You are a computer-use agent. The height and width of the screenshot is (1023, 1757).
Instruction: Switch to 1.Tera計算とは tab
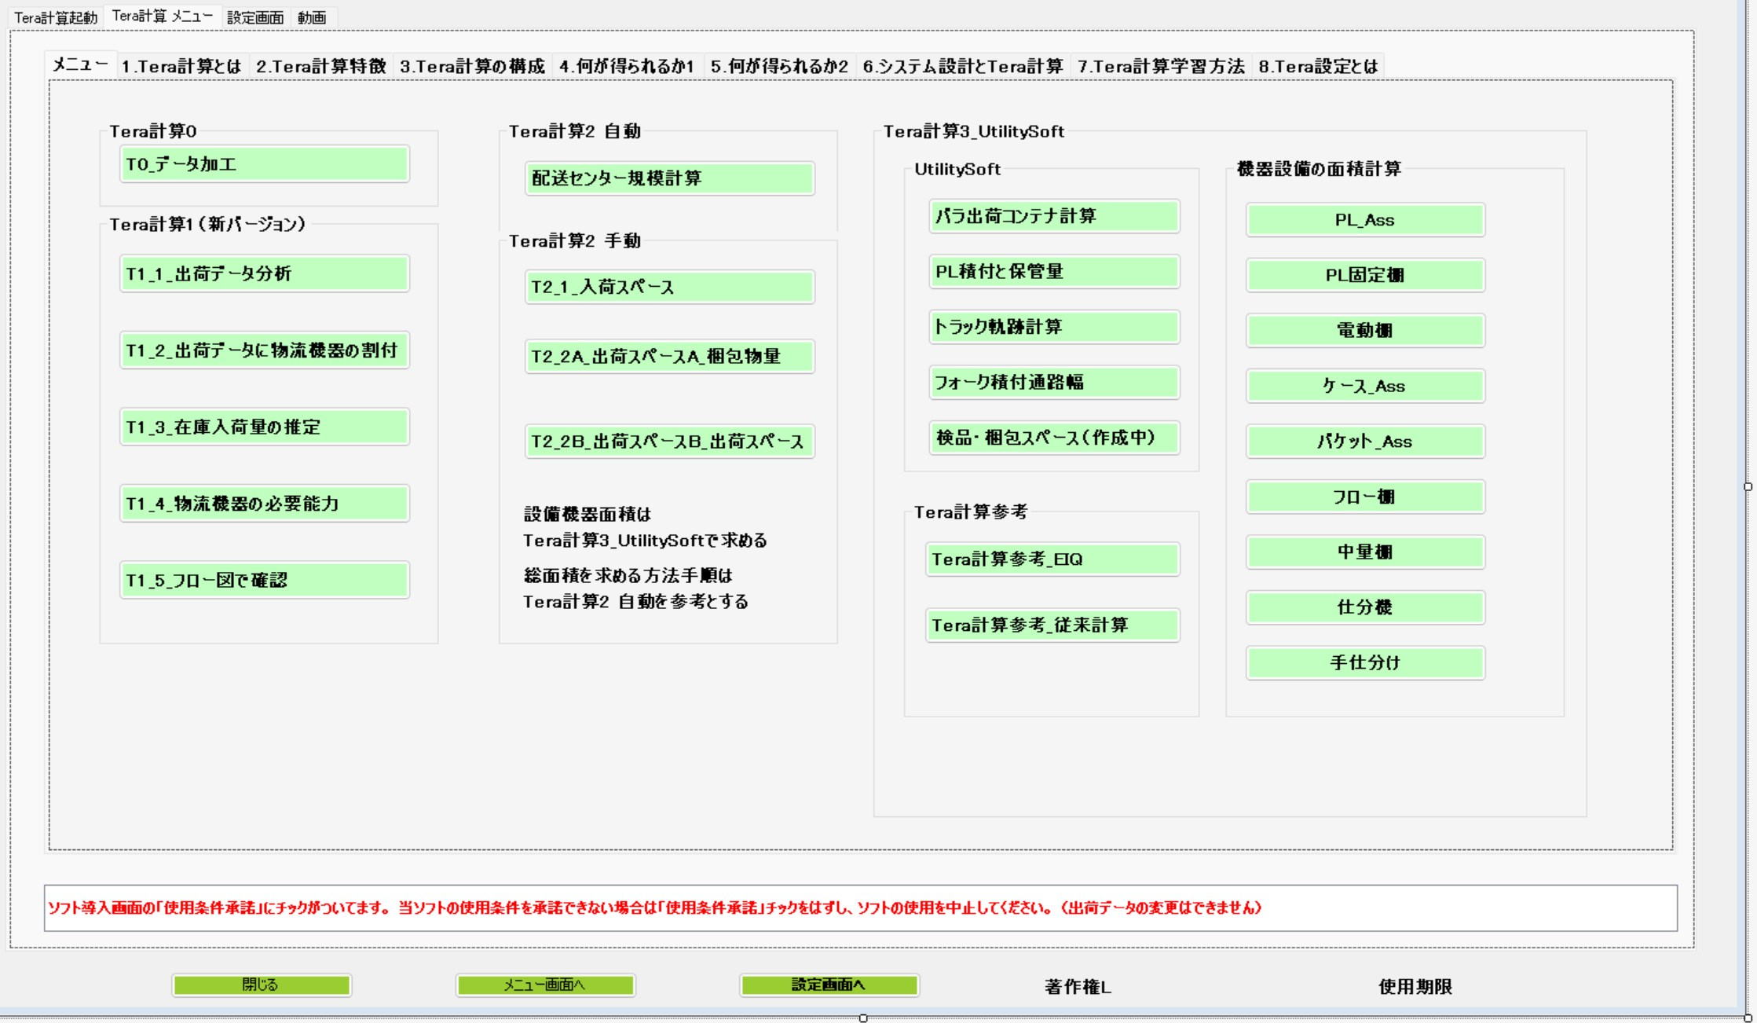[181, 67]
